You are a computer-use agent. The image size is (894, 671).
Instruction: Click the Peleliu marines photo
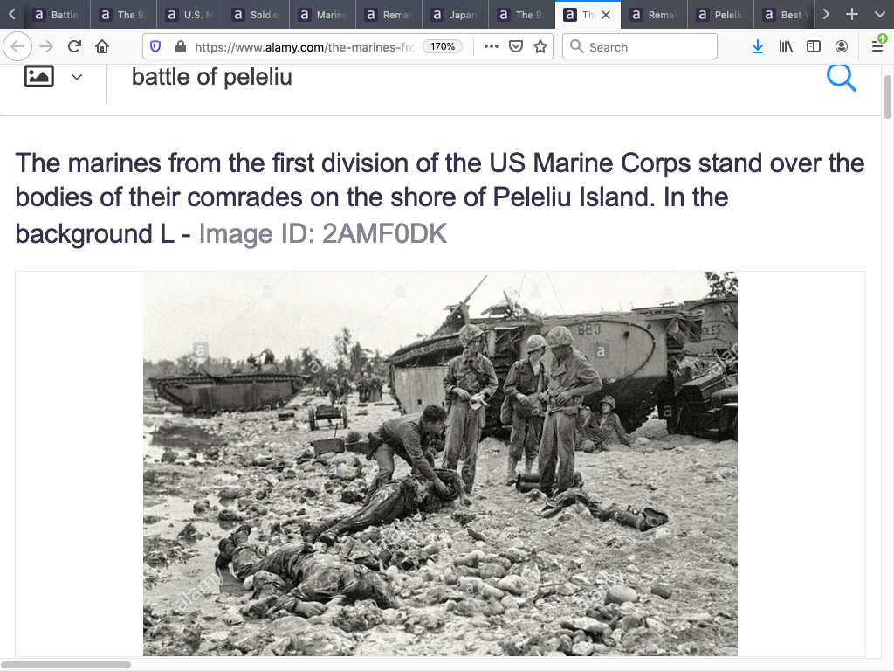coord(440,463)
